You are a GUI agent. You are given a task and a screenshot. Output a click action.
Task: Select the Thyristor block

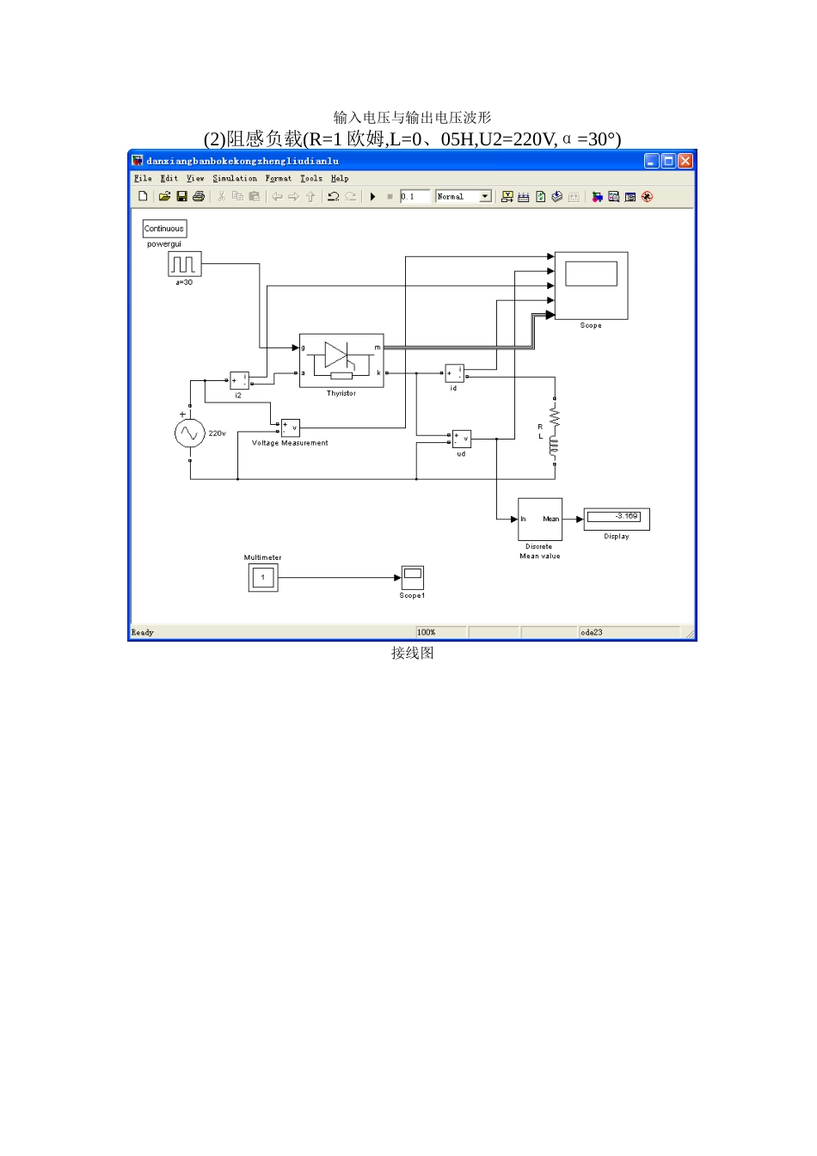coord(341,361)
